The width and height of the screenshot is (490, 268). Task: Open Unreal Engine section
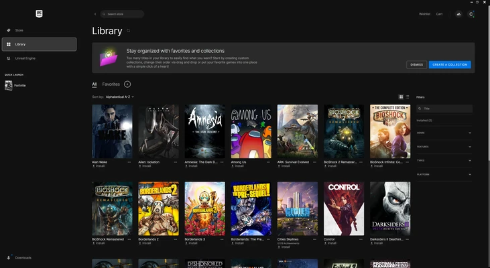[39, 58]
